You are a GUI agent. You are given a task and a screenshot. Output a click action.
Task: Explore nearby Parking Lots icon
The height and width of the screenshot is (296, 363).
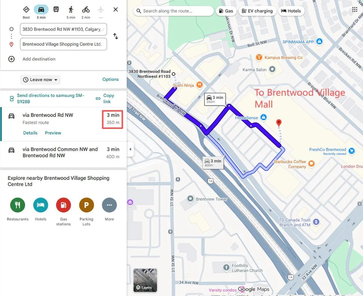point(86,205)
